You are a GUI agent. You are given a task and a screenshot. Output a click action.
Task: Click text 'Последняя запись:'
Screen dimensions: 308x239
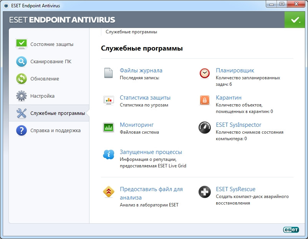139,78
